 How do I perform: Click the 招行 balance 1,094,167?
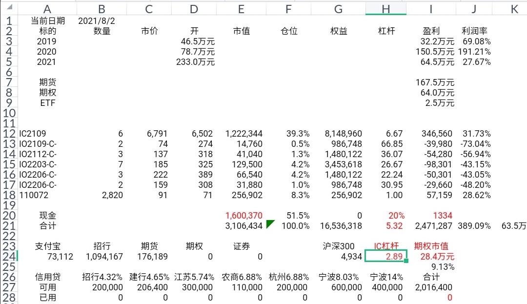104,257
